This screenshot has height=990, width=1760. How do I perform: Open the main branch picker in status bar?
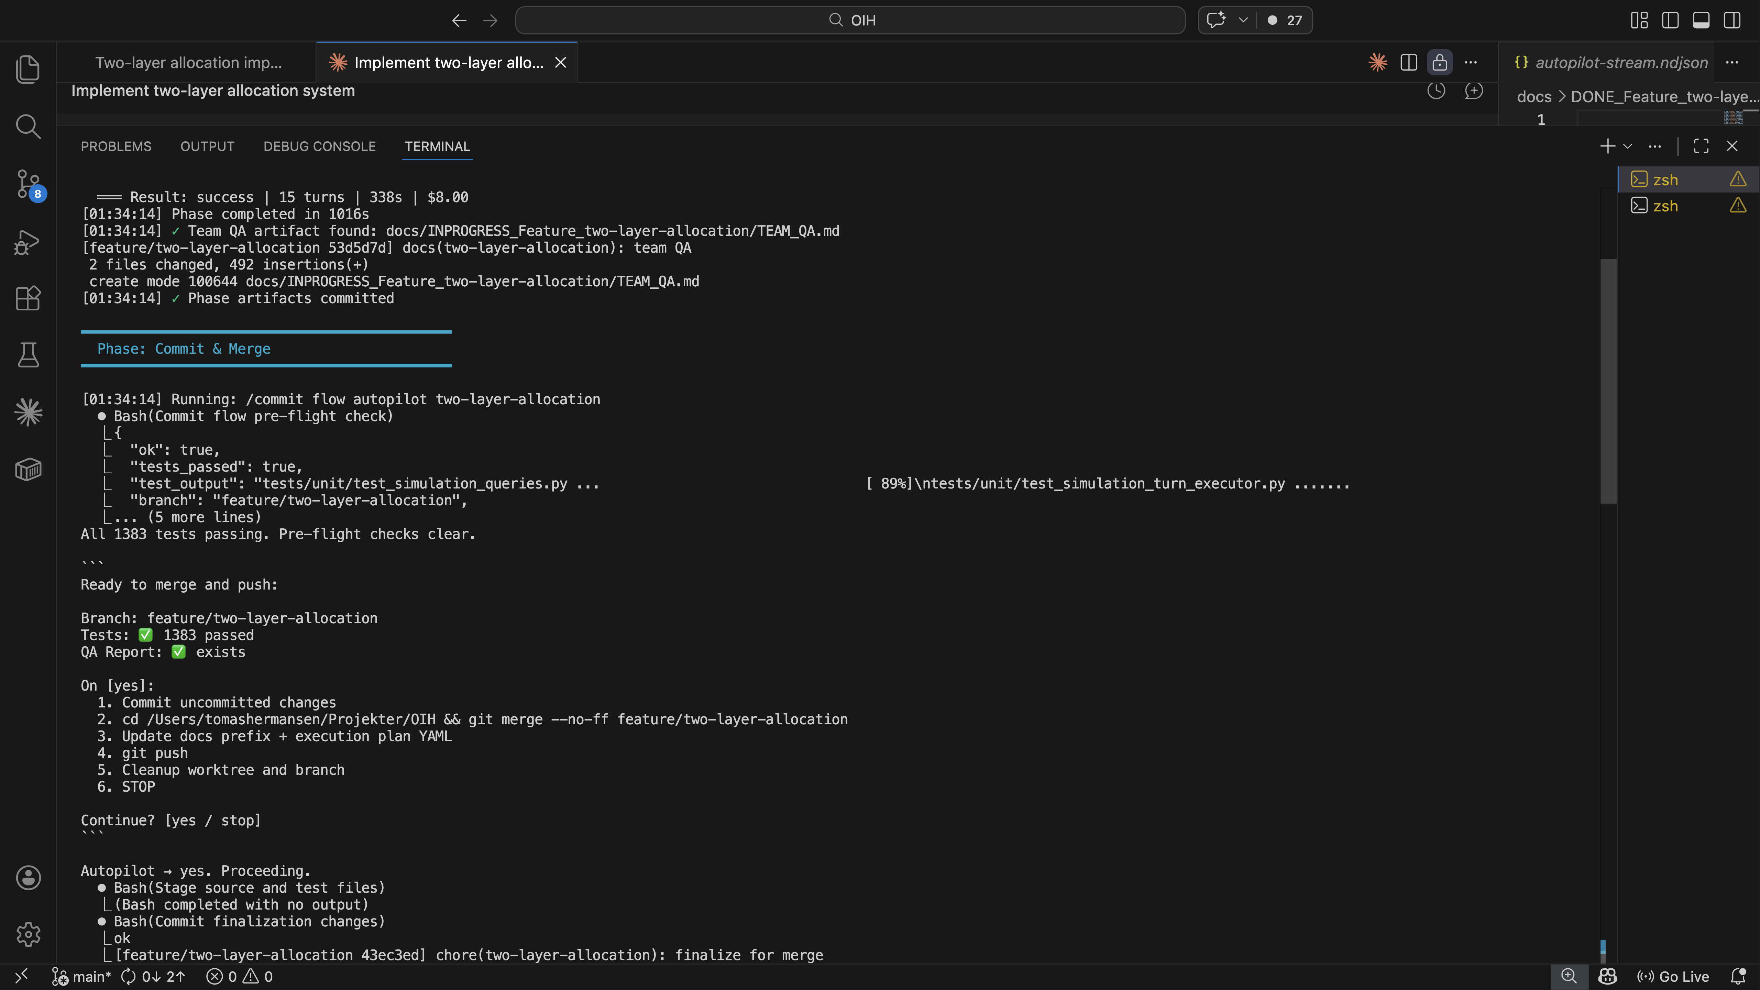coord(81,976)
